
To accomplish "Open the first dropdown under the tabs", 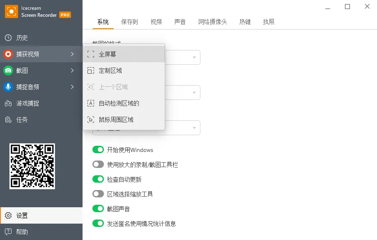I will (x=194, y=57).
